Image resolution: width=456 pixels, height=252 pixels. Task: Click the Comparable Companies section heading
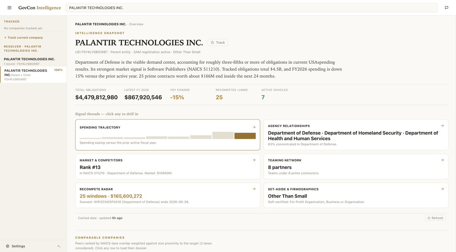coord(100,238)
